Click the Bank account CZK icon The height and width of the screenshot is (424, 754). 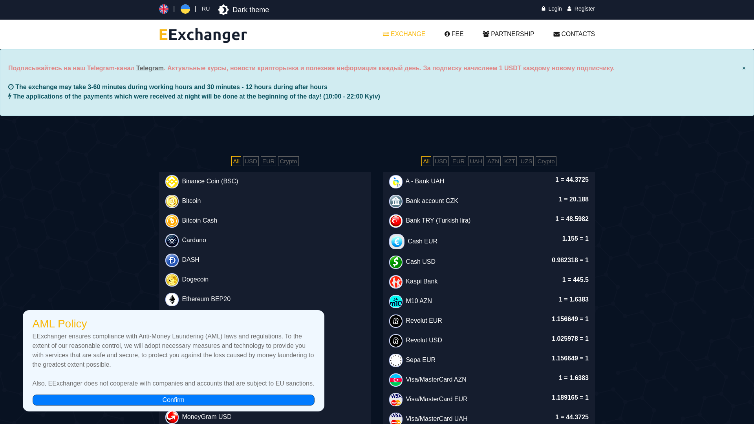(x=396, y=201)
